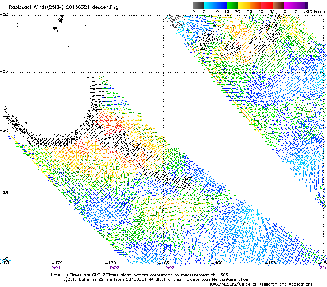Click the purple '0:01' time label
Viewport: 327px width, 287px height.
click(56, 268)
